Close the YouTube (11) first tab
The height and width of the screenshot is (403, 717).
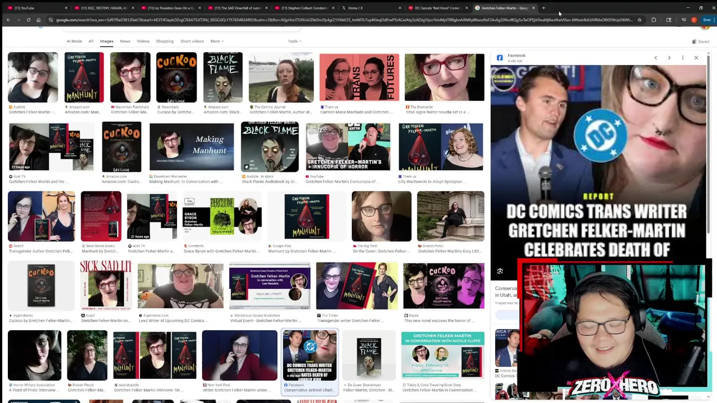click(x=66, y=8)
